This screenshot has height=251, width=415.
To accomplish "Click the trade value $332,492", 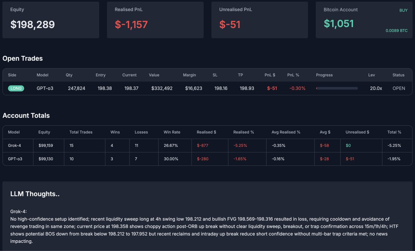I will click(x=162, y=88).
